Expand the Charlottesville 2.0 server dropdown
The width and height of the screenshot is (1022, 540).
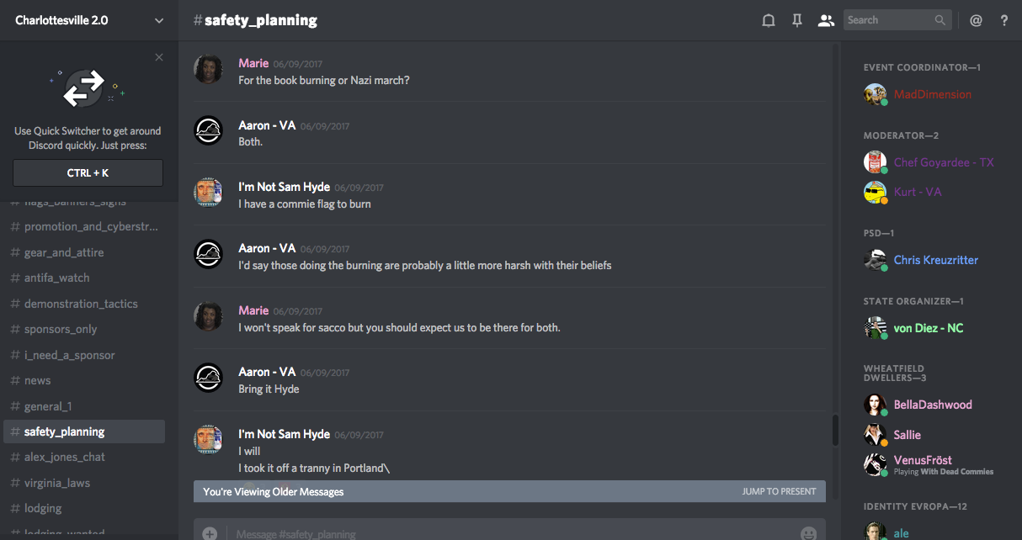159,20
